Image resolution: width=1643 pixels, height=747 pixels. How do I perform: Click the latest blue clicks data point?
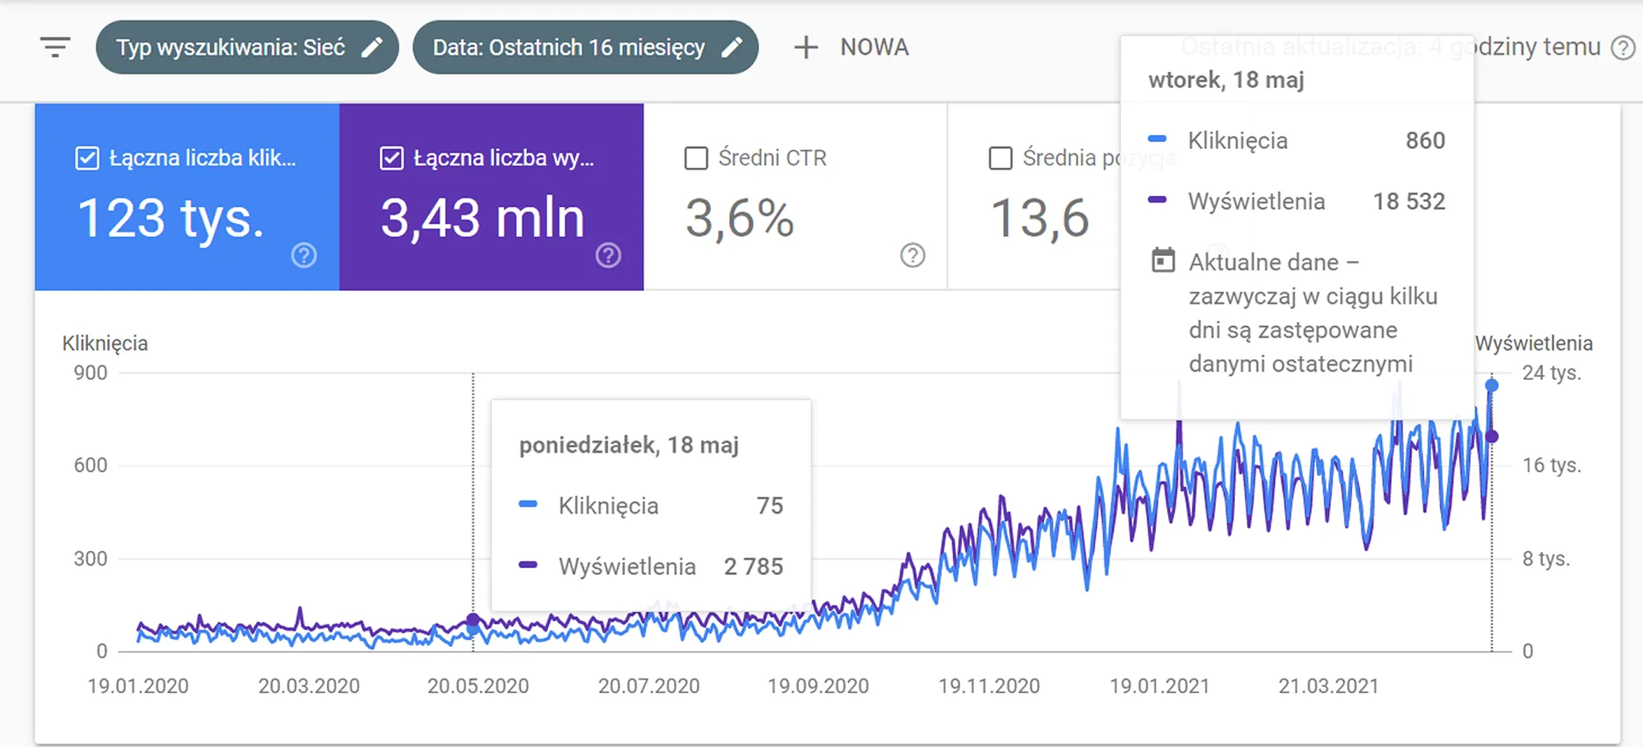coord(1492,386)
